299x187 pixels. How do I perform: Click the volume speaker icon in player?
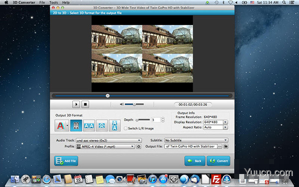122,104
